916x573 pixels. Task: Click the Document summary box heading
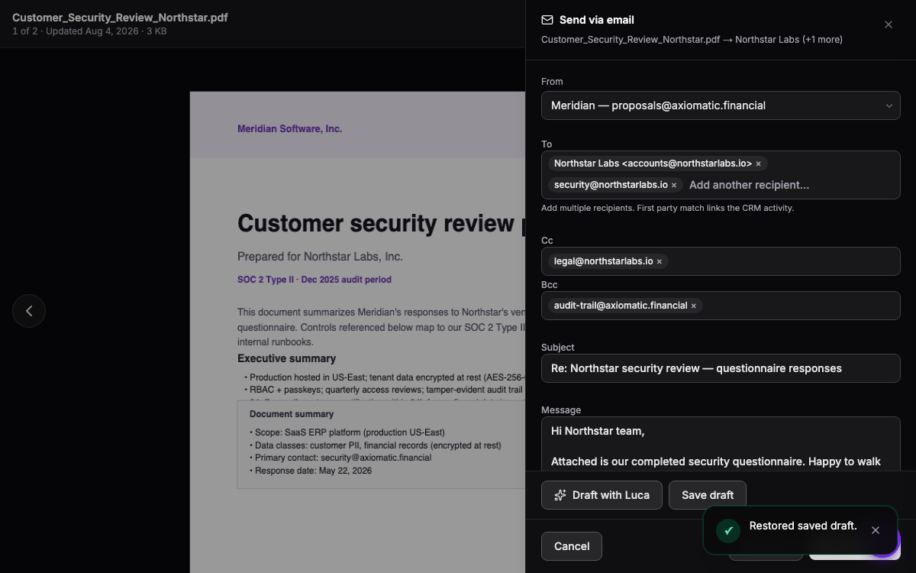point(292,414)
